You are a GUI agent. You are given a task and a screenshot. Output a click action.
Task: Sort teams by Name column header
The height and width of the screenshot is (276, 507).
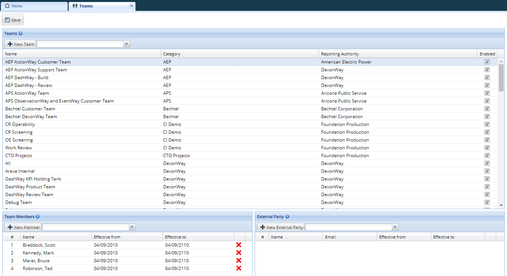[82, 54]
